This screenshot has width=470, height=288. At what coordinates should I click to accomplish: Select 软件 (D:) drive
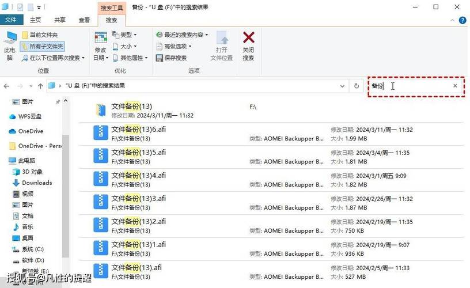28,260
